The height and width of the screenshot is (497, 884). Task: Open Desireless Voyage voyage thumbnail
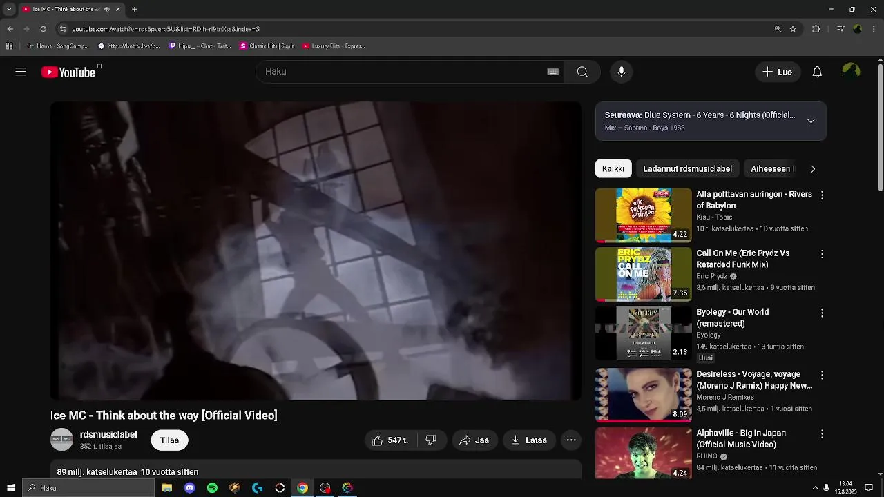(644, 395)
